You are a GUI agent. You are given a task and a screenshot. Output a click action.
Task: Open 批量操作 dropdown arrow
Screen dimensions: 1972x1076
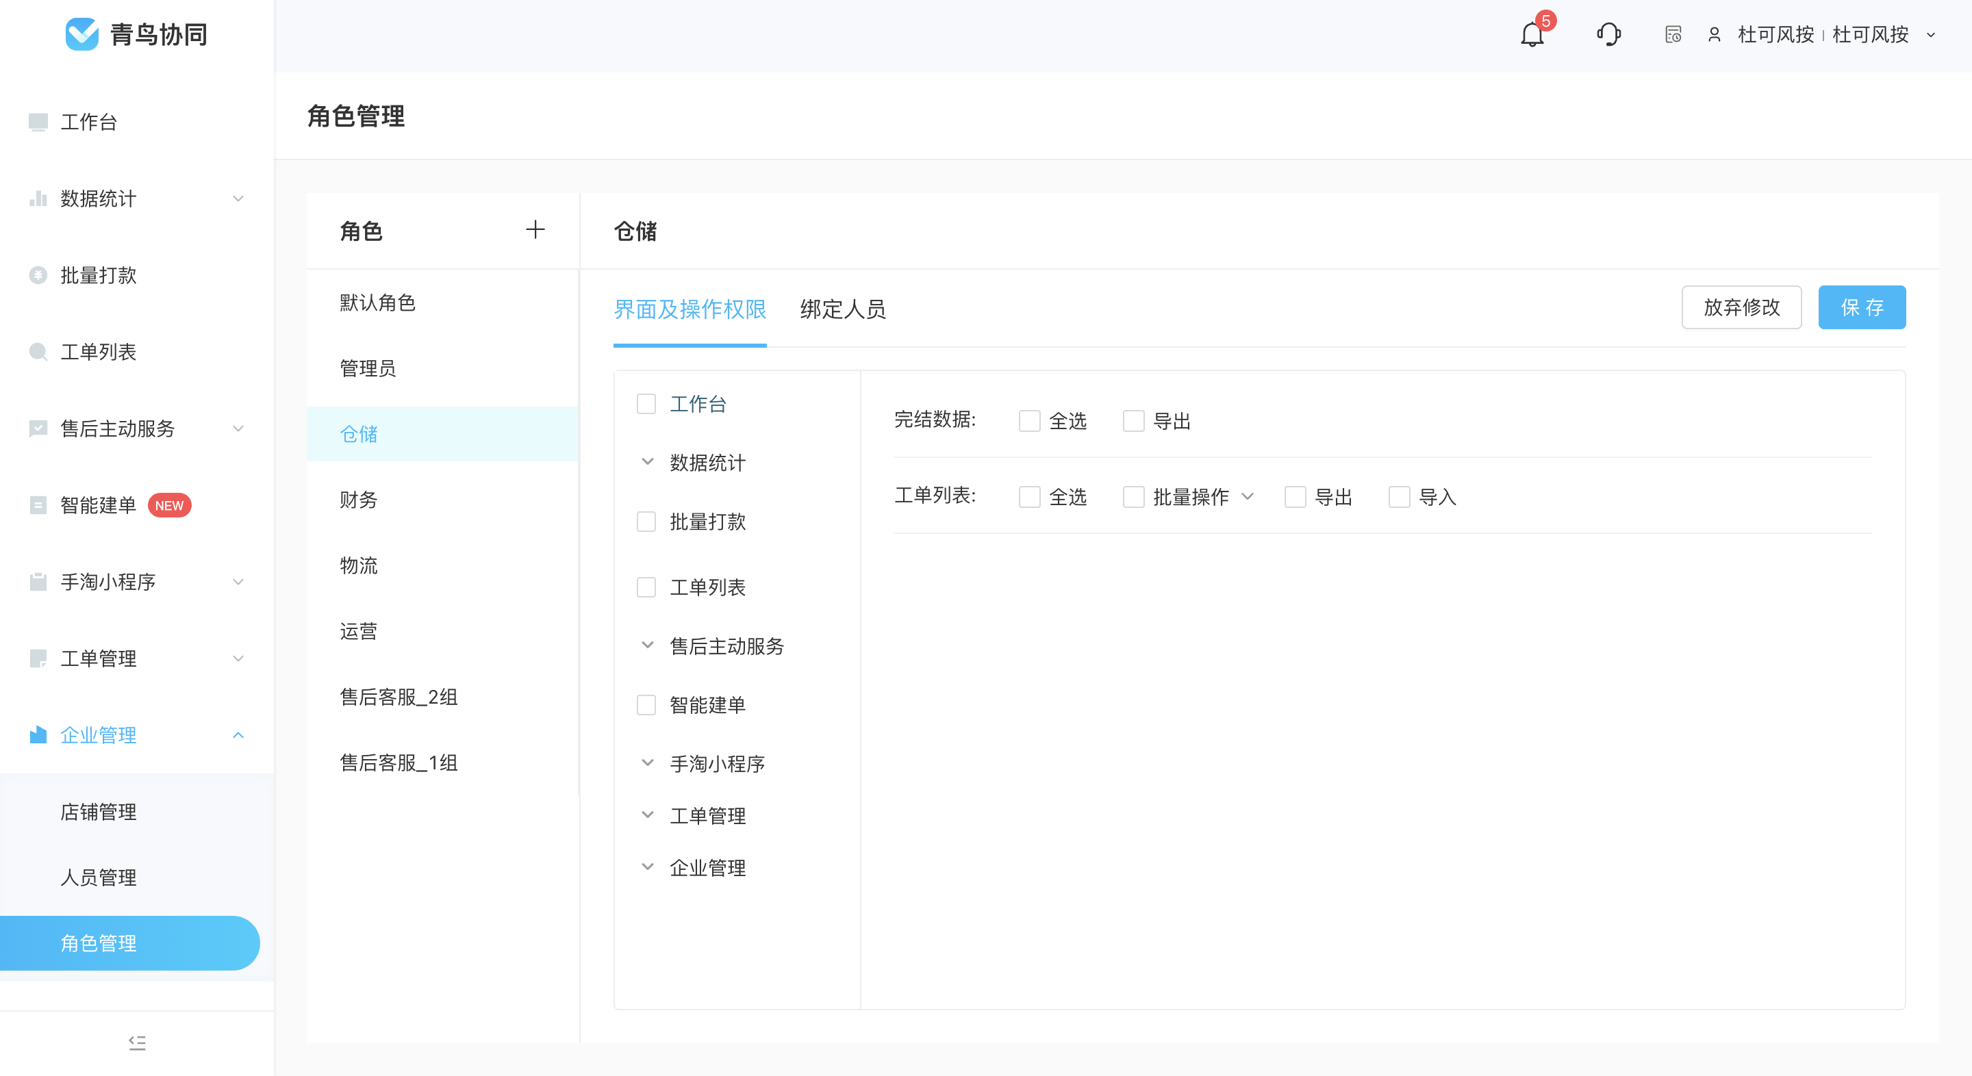pos(1247,497)
